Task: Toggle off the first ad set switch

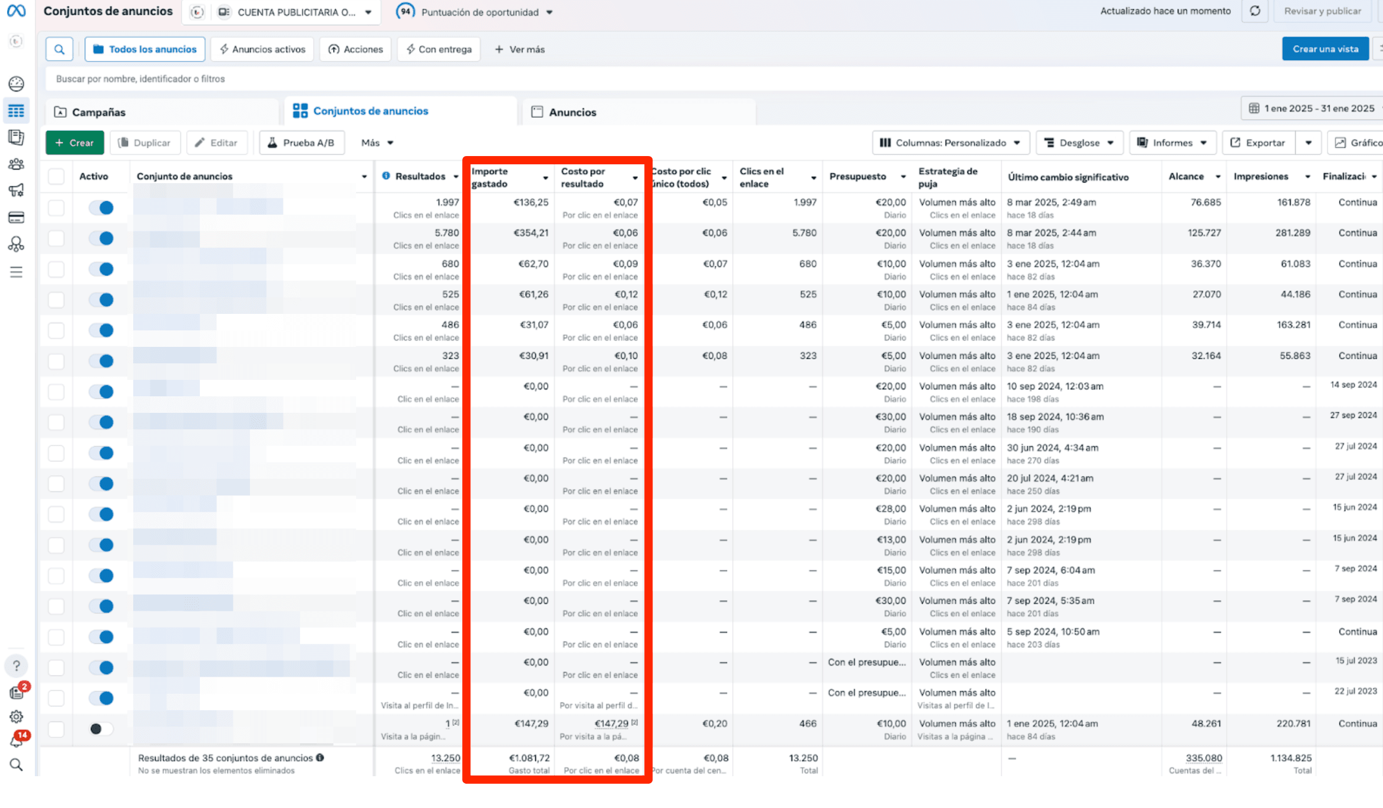Action: pyautogui.click(x=101, y=208)
